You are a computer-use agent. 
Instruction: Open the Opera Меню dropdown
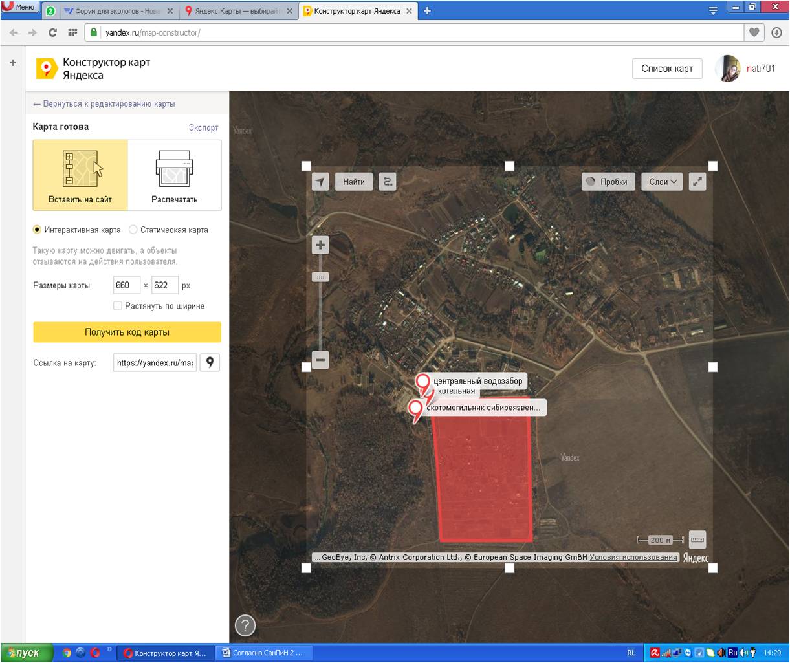click(19, 7)
